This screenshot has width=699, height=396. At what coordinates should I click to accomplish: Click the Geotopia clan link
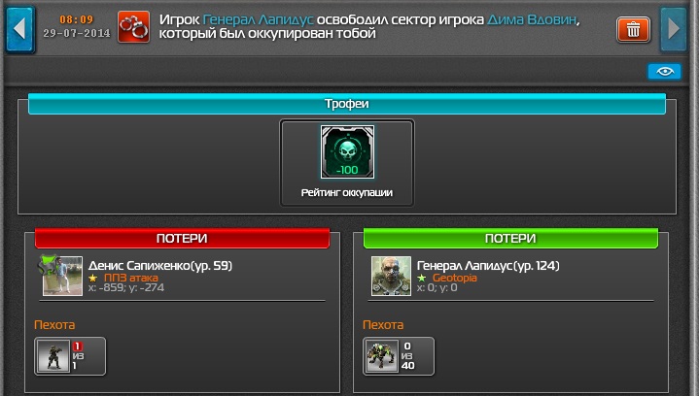pyautogui.click(x=454, y=278)
